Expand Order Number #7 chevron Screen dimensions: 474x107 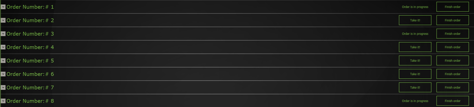3,88
